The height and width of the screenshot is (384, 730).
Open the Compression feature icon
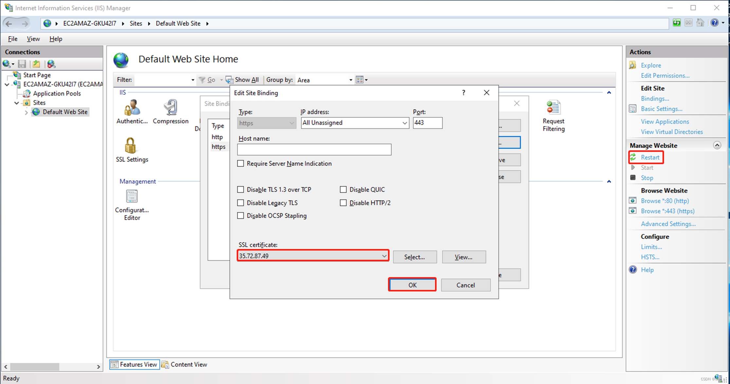pos(171,108)
